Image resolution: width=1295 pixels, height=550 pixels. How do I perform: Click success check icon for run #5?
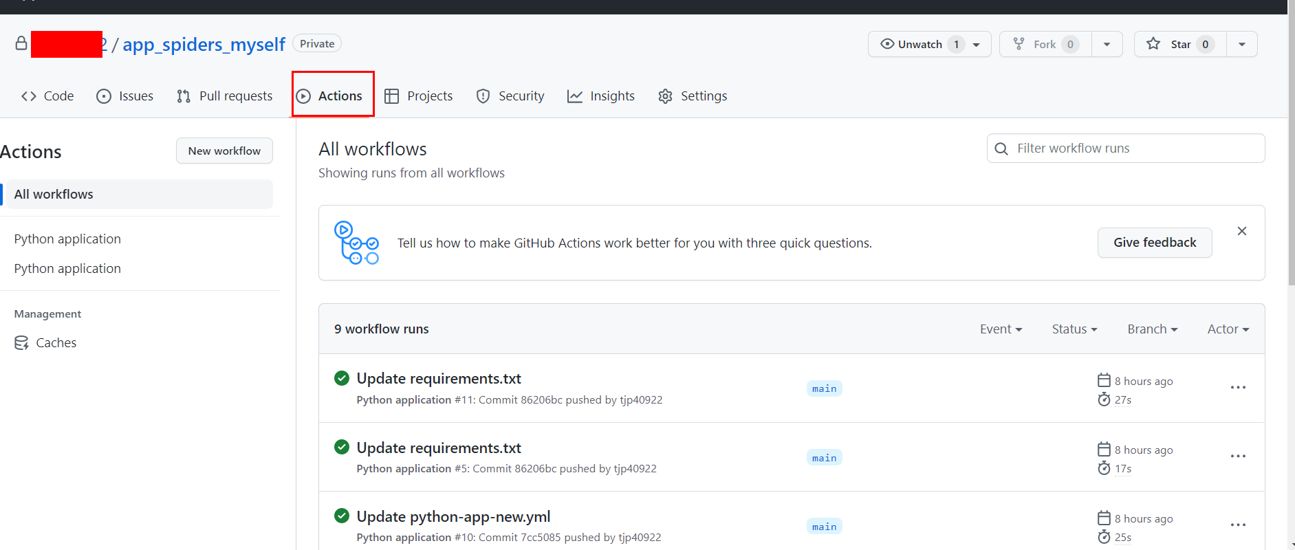coord(342,447)
